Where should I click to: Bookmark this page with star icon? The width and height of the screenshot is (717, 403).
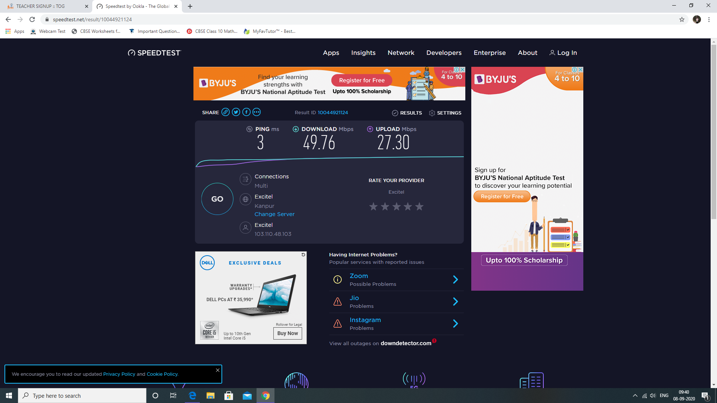coord(682,19)
